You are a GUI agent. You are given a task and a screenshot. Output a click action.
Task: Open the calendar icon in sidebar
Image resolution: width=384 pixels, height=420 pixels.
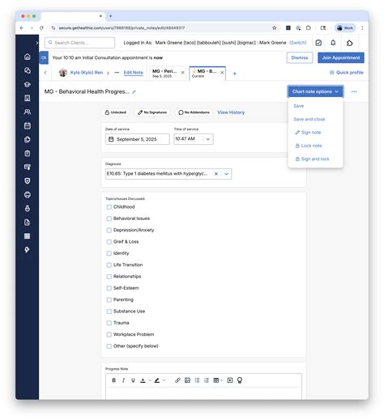click(x=28, y=125)
